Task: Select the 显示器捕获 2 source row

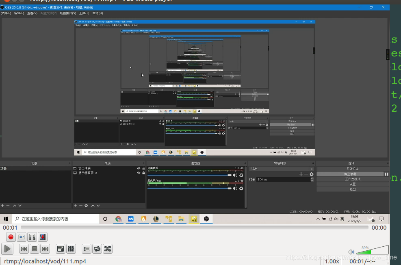Action: coord(109,173)
